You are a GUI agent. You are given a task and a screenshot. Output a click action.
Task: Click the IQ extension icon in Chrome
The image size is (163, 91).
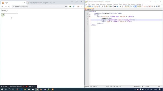click(74, 6)
